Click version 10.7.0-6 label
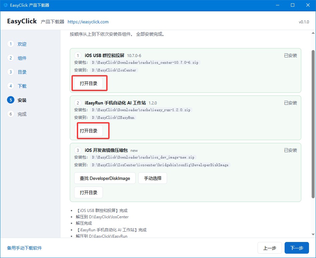Viewport: 316px width, 258px height. pyautogui.click(x=134, y=56)
